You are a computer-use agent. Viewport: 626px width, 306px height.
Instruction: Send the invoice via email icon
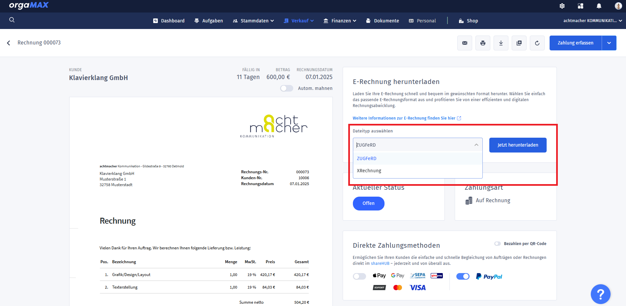point(465,43)
